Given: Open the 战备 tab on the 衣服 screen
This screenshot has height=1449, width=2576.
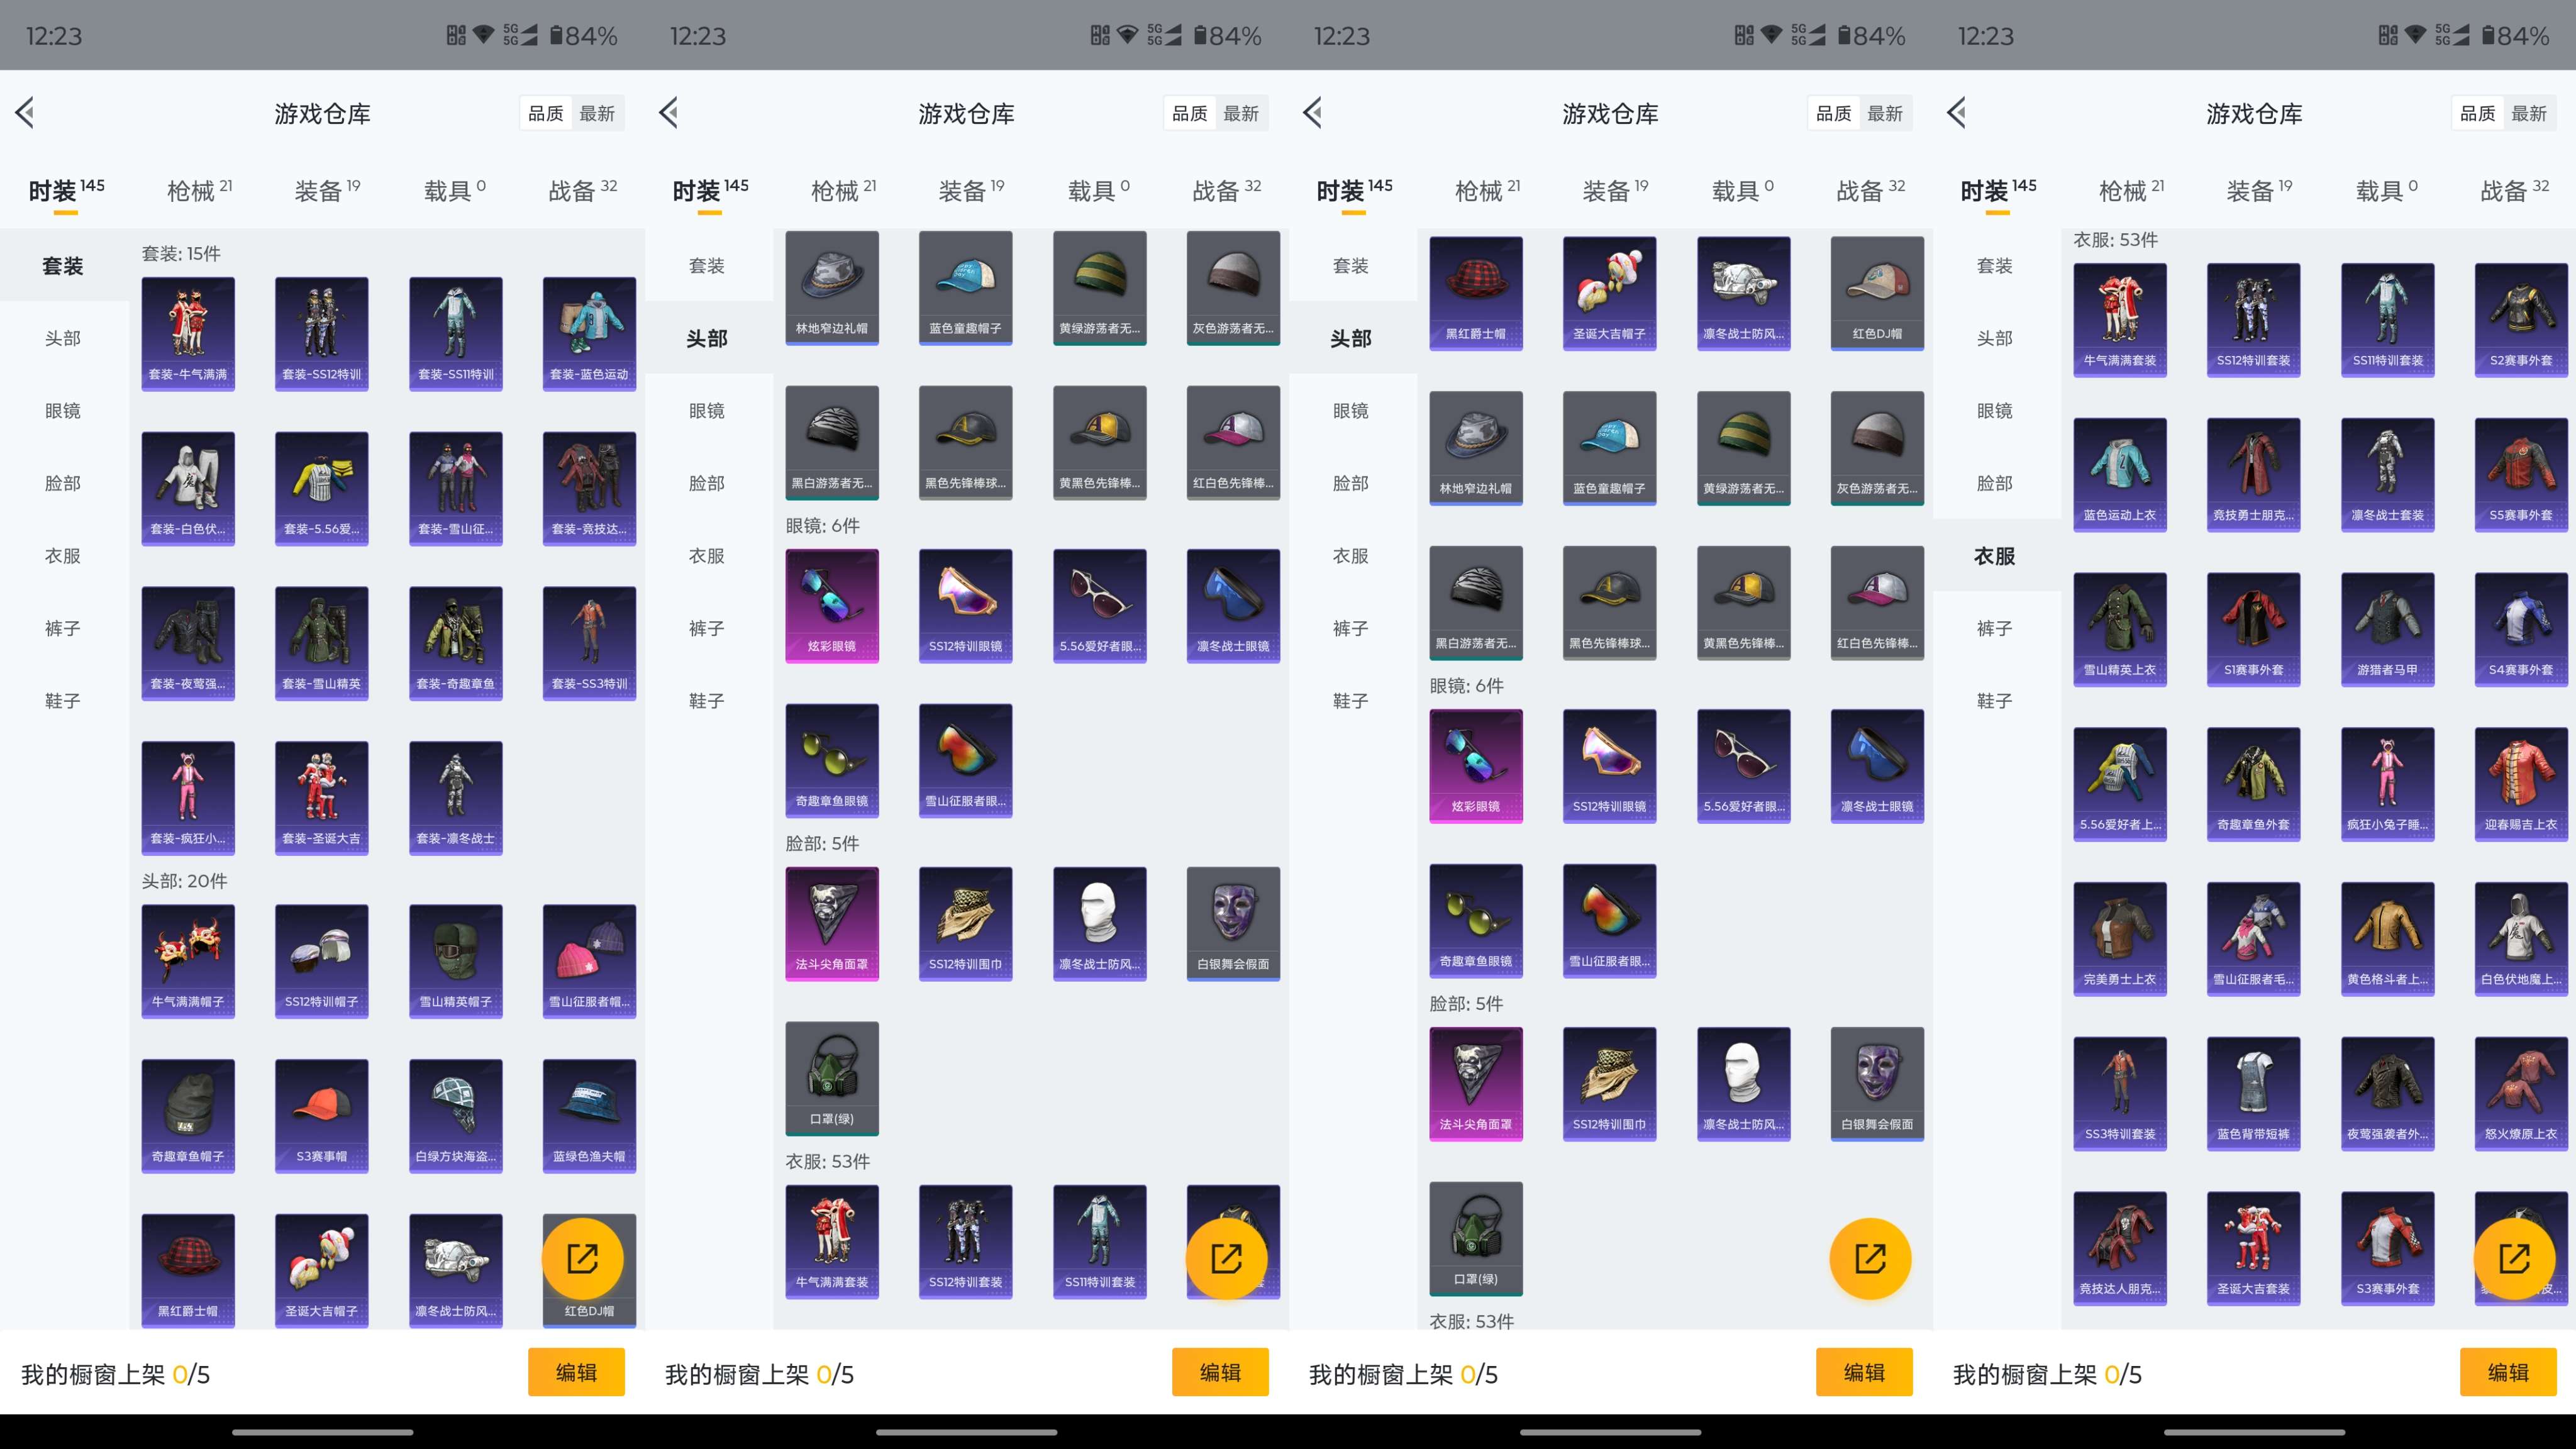Looking at the screenshot, I should tap(2515, 190).
